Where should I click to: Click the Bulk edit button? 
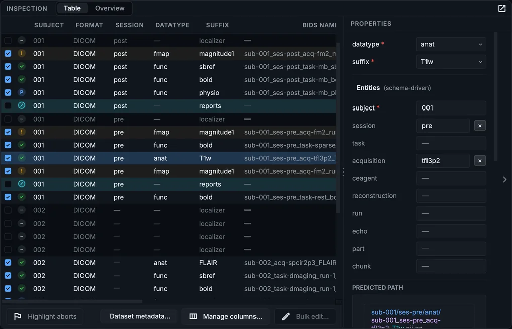[305, 316]
